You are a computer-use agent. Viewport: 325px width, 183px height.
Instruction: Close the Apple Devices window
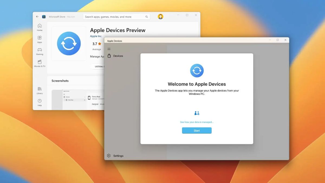[285, 40]
